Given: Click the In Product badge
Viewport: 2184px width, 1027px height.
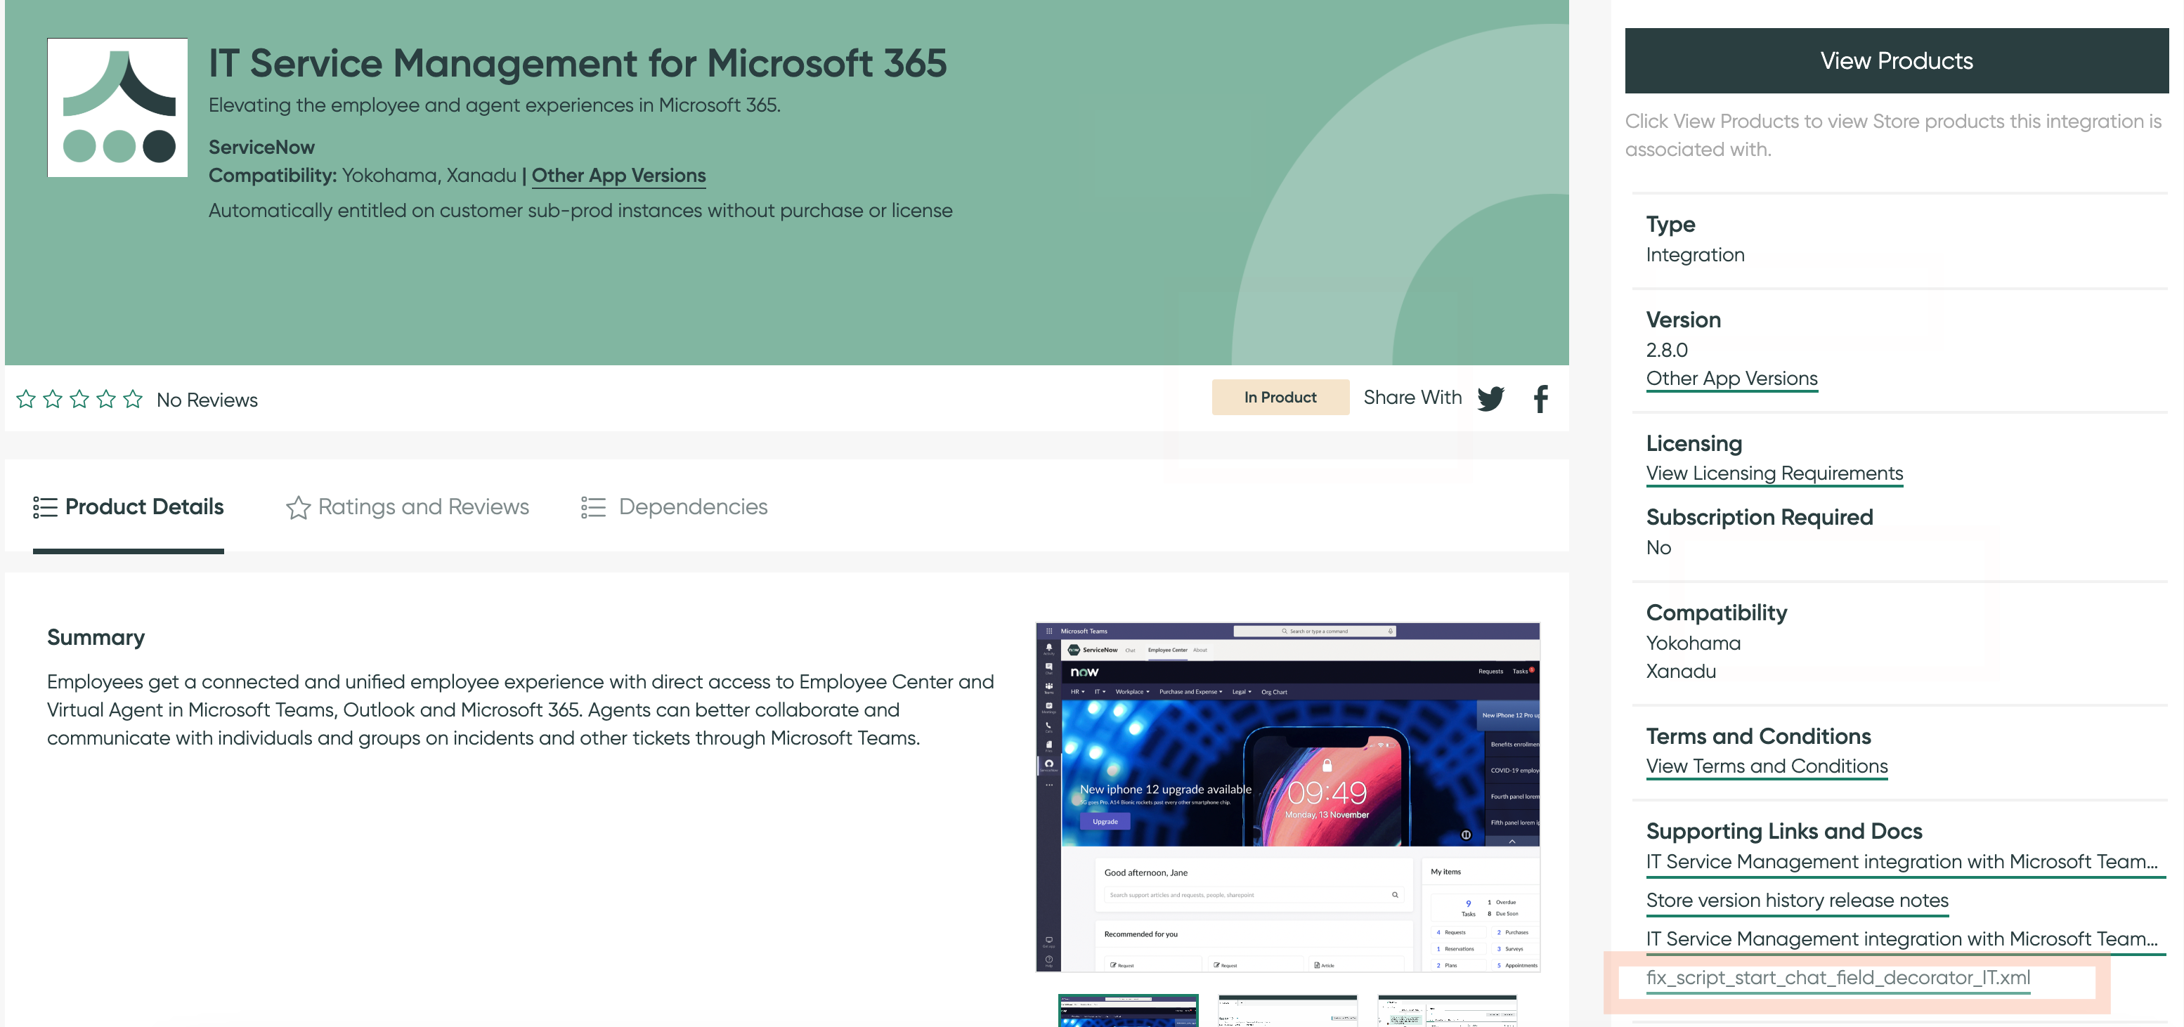Looking at the screenshot, I should (1280, 398).
